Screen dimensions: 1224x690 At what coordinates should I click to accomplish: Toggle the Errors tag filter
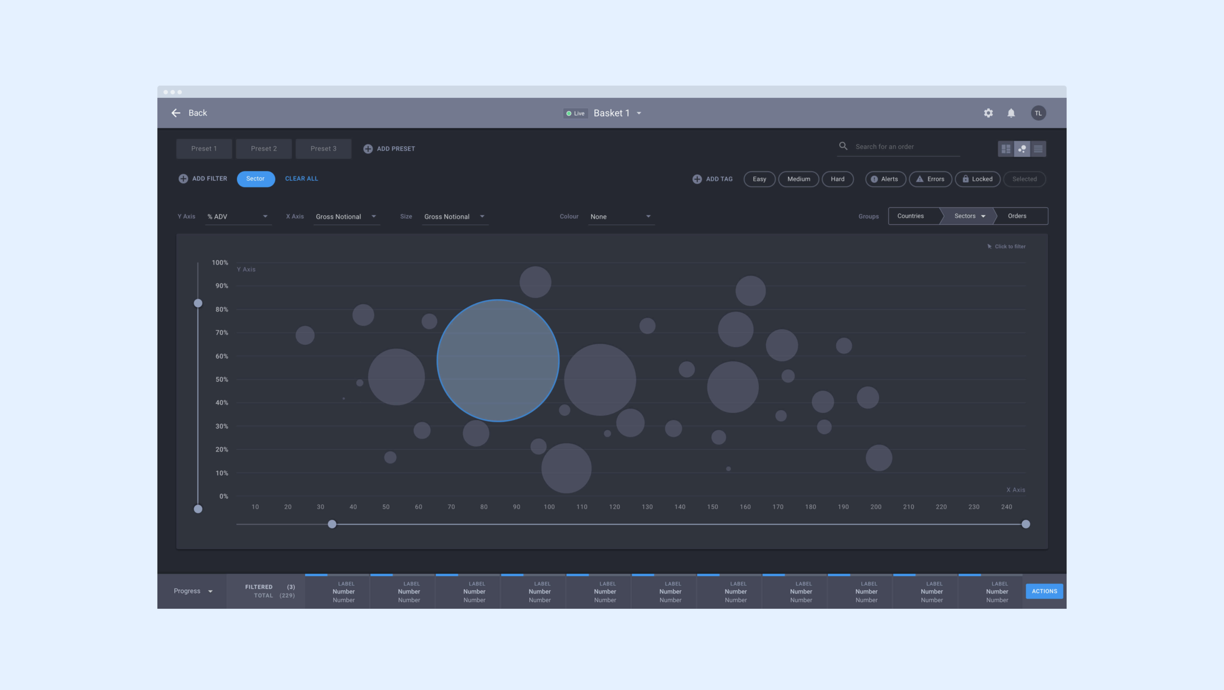coord(930,179)
